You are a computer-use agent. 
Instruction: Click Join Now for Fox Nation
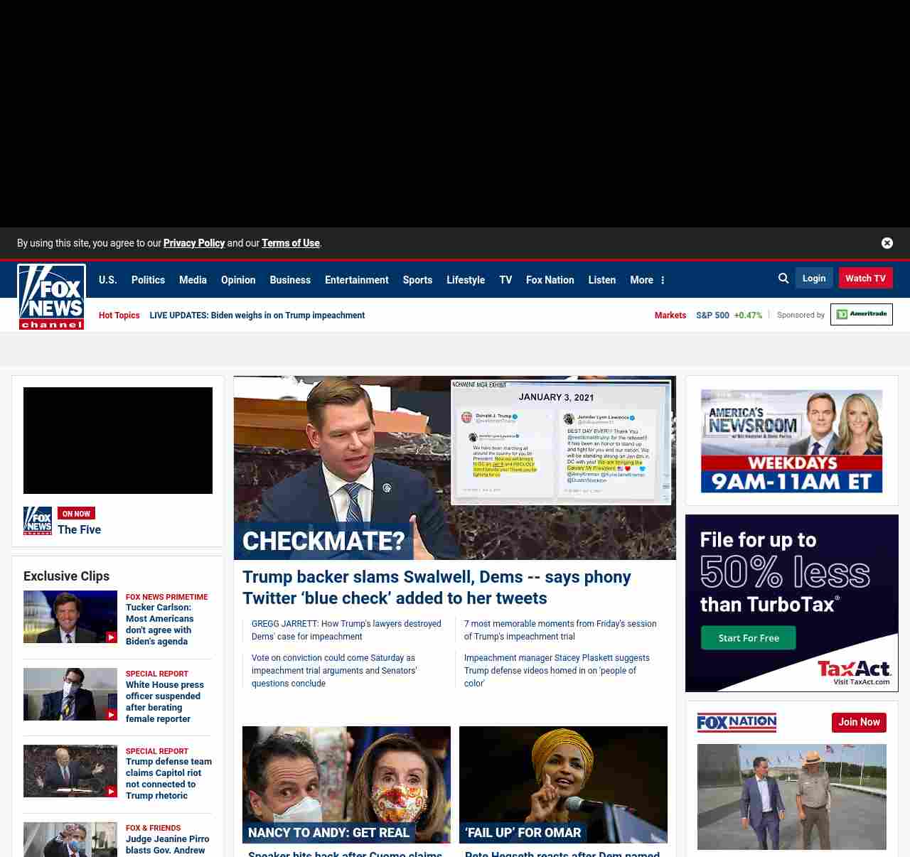(x=859, y=722)
